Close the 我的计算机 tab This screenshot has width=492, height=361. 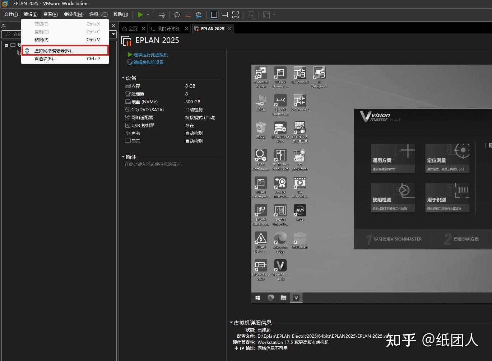186,29
